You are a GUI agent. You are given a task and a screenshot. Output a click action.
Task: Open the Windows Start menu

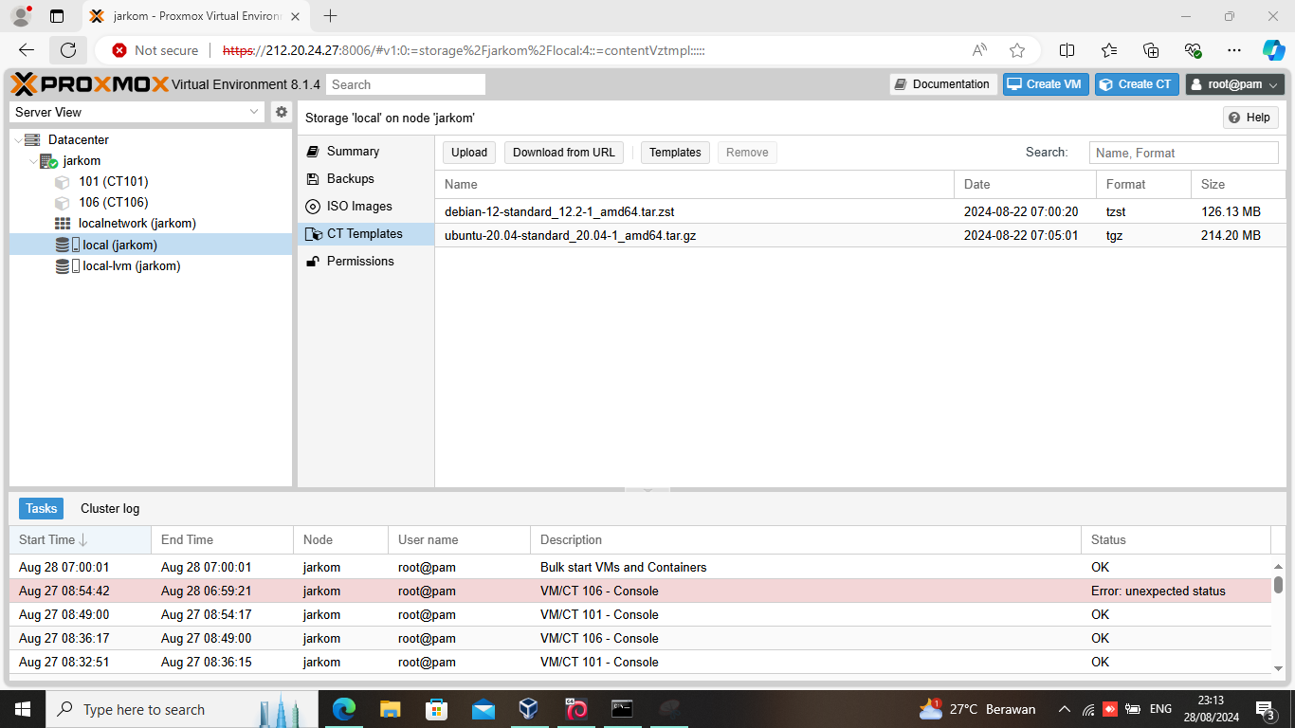tap(23, 709)
